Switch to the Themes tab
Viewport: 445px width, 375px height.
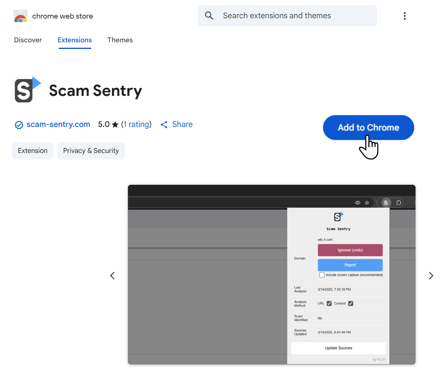pos(120,40)
